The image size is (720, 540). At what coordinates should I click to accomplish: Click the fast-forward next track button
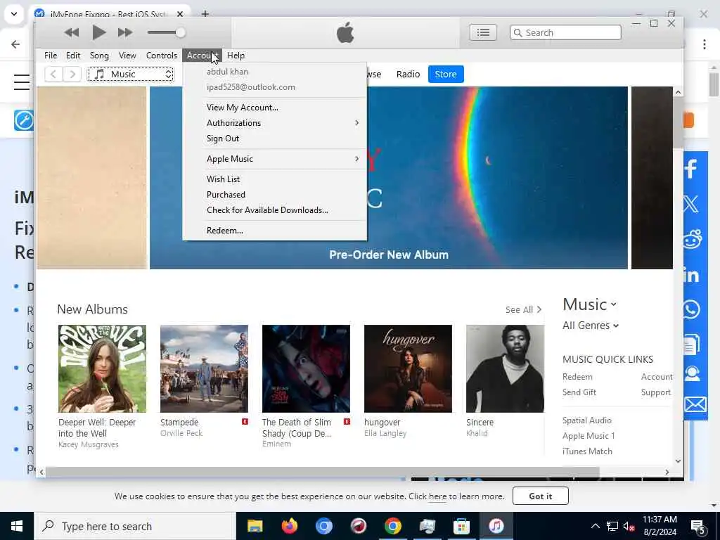(x=125, y=32)
